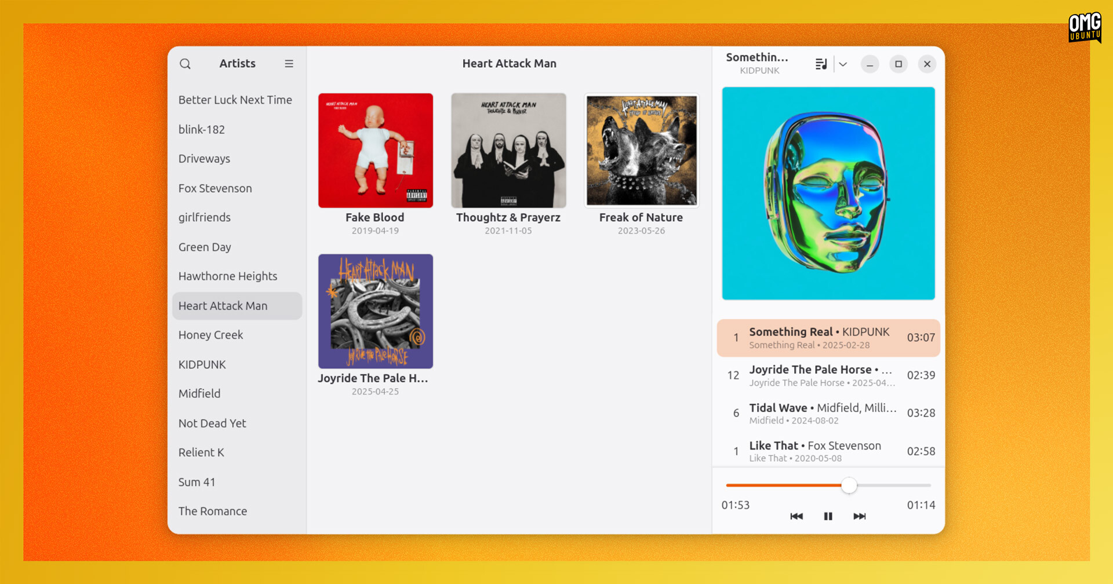
Task: Click the Thoughtz & Prayerz album title
Action: (x=508, y=218)
